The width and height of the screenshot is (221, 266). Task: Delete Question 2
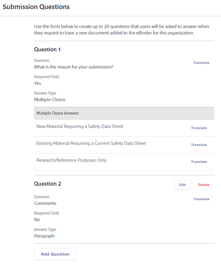(204, 185)
